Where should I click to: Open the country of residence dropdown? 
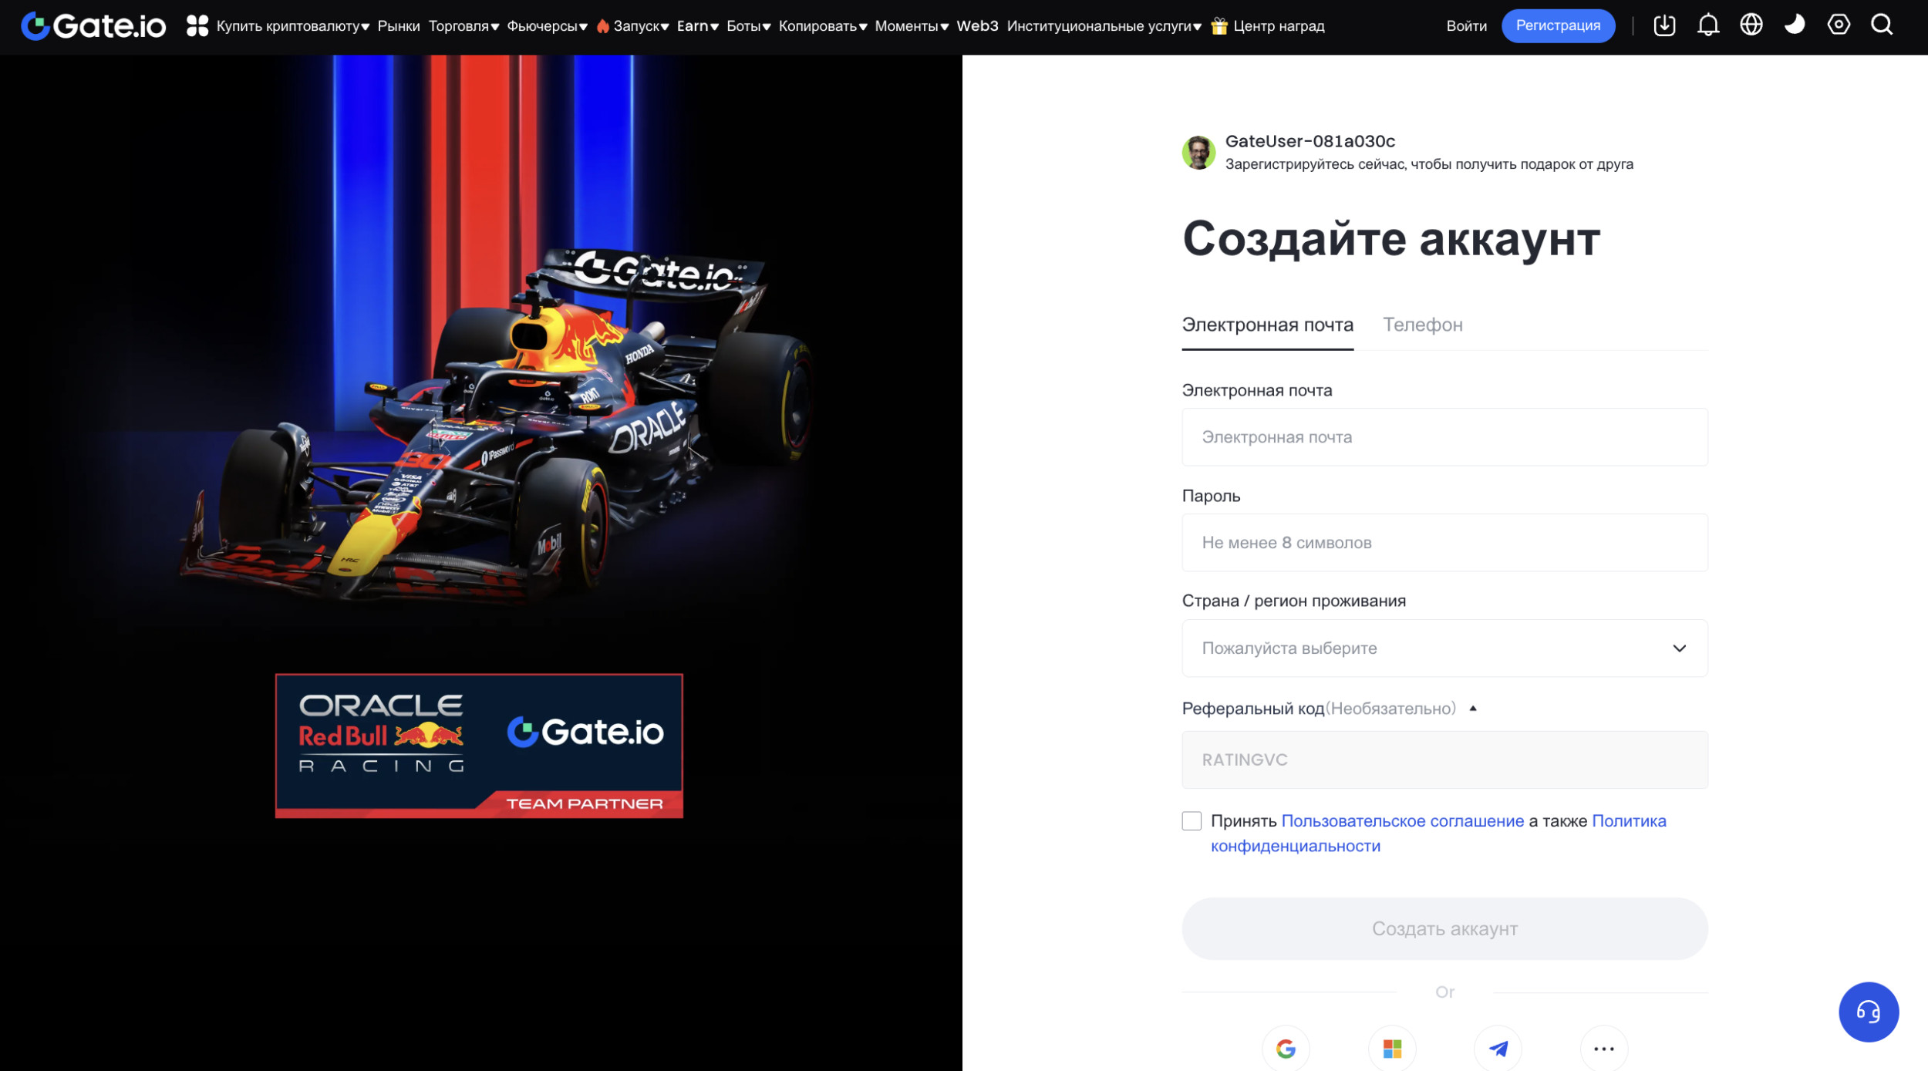click(x=1444, y=648)
